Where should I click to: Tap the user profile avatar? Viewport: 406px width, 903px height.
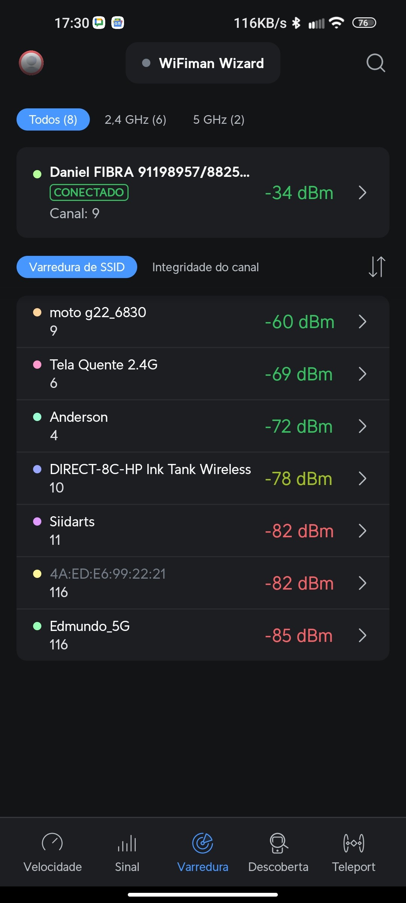pos(31,63)
